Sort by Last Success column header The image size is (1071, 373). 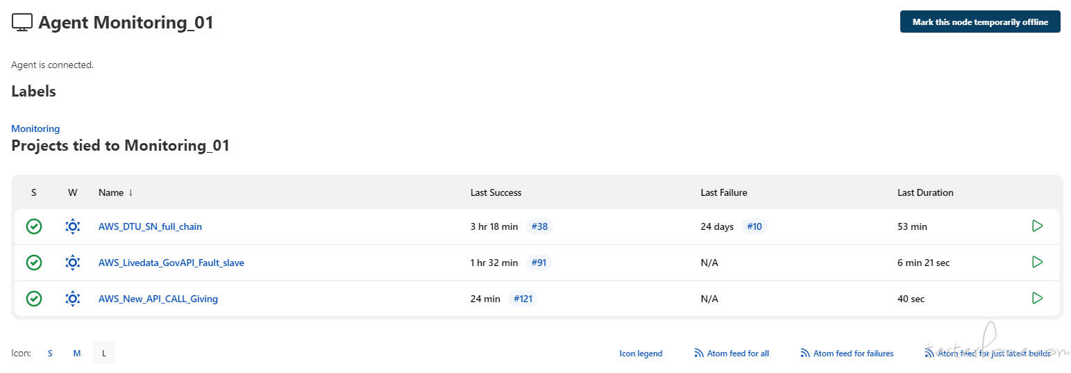coord(496,192)
